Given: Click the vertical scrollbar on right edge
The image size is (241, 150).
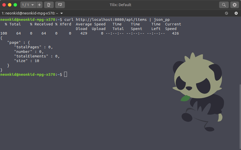Looking at the screenshot, I should click(240, 117).
